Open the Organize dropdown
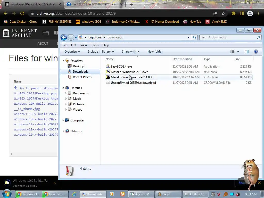 tap(72, 52)
